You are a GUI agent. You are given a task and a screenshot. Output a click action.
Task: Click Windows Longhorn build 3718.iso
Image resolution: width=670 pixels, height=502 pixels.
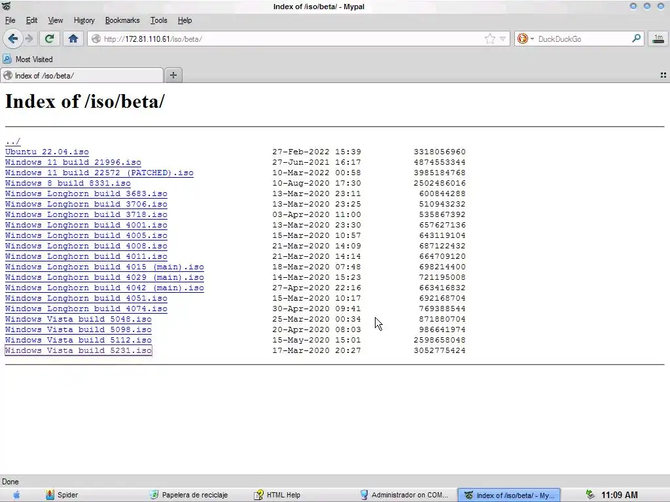pos(86,214)
